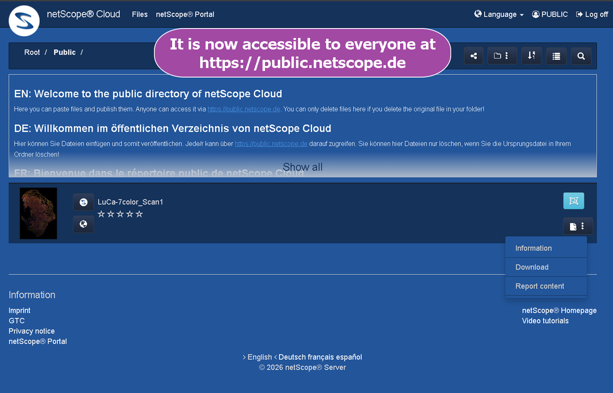Click the netScope S icon on the file row
The height and width of the screenshot is (393, 613).
pyautogui.click(x=83, y=202)
